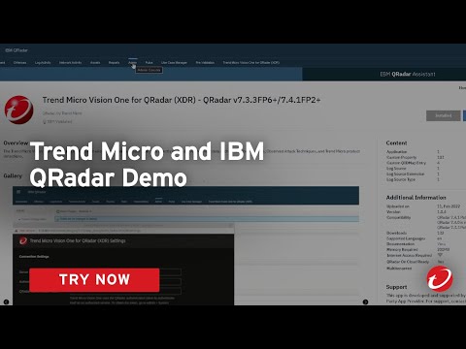Viewport: 466px width, 349px height.
Task: Open the Documentation View link
Action: point(441,244)
